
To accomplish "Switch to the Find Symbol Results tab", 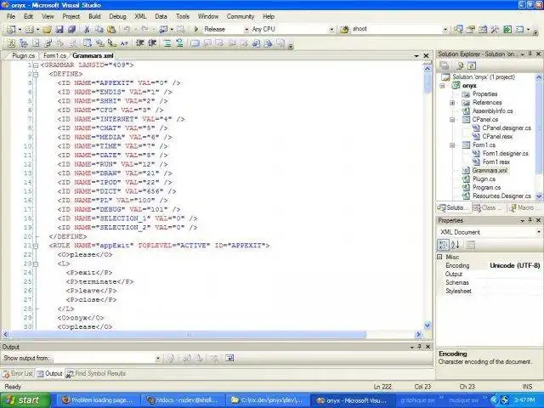I will click(96, 374).
